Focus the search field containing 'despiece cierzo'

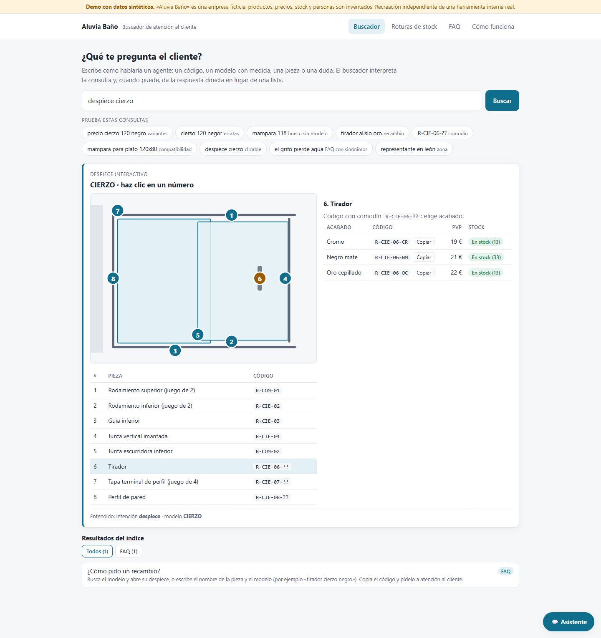(x=282, y=101)
